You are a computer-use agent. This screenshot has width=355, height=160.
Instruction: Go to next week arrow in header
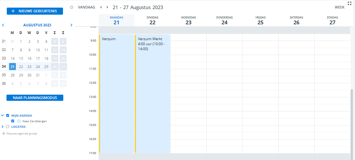[107, 7]
